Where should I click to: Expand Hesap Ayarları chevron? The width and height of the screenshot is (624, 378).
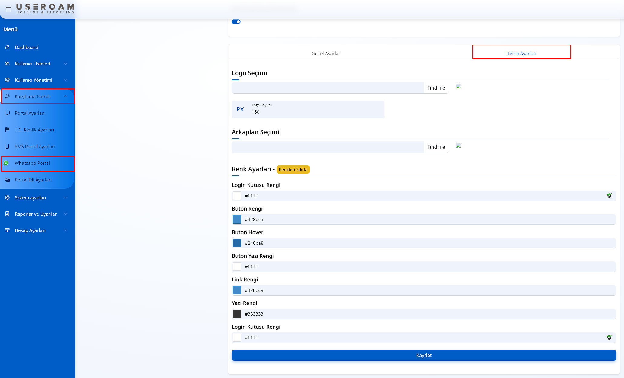click(65, 230)
